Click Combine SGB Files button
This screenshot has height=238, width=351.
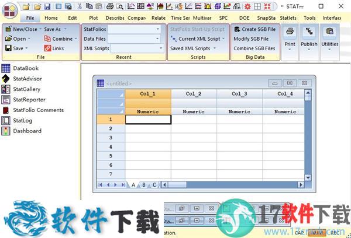[x=254, y=48]
